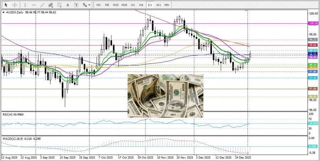Switch to H4 timeframe
Image resolution: width=320 pixels, height=161 pixels.
141,5
